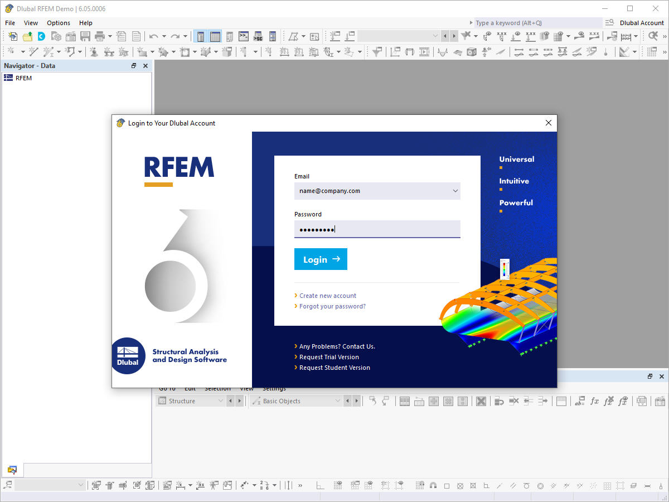
Task: Toggle the Tables panel toolbar button
Action: pyautogui.click(x=215, y=36)
